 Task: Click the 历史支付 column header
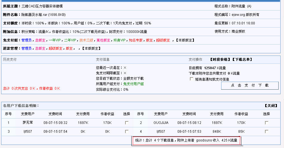(x=10, y=60)
